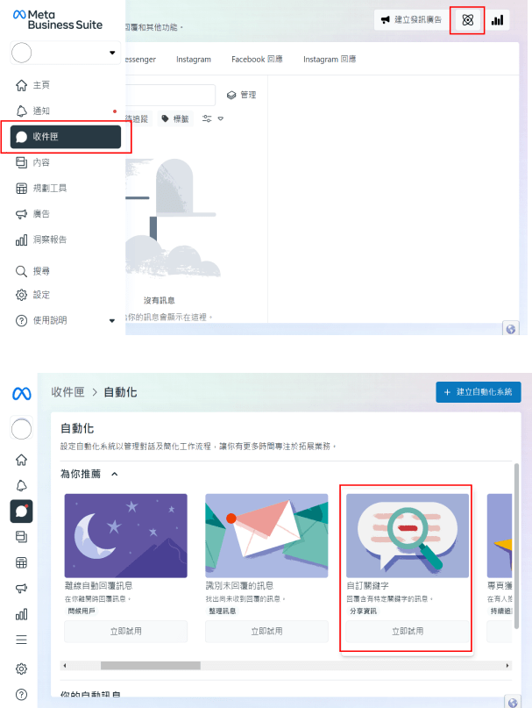Click the 問候用戶 tag

(x=82, y=611)
